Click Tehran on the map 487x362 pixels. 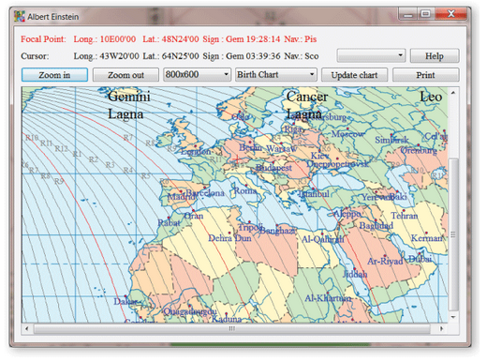tap(405, 216)
